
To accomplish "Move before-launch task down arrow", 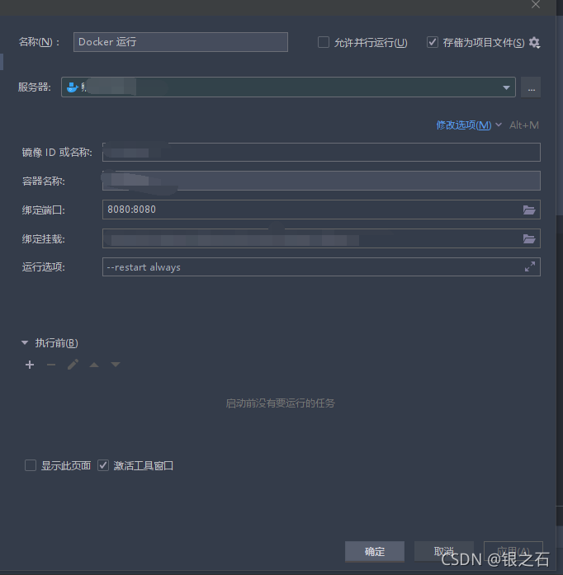I will click(116, 365).
